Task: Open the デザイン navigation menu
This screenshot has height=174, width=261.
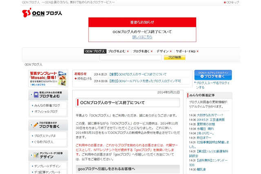Action: coord(162,51)
